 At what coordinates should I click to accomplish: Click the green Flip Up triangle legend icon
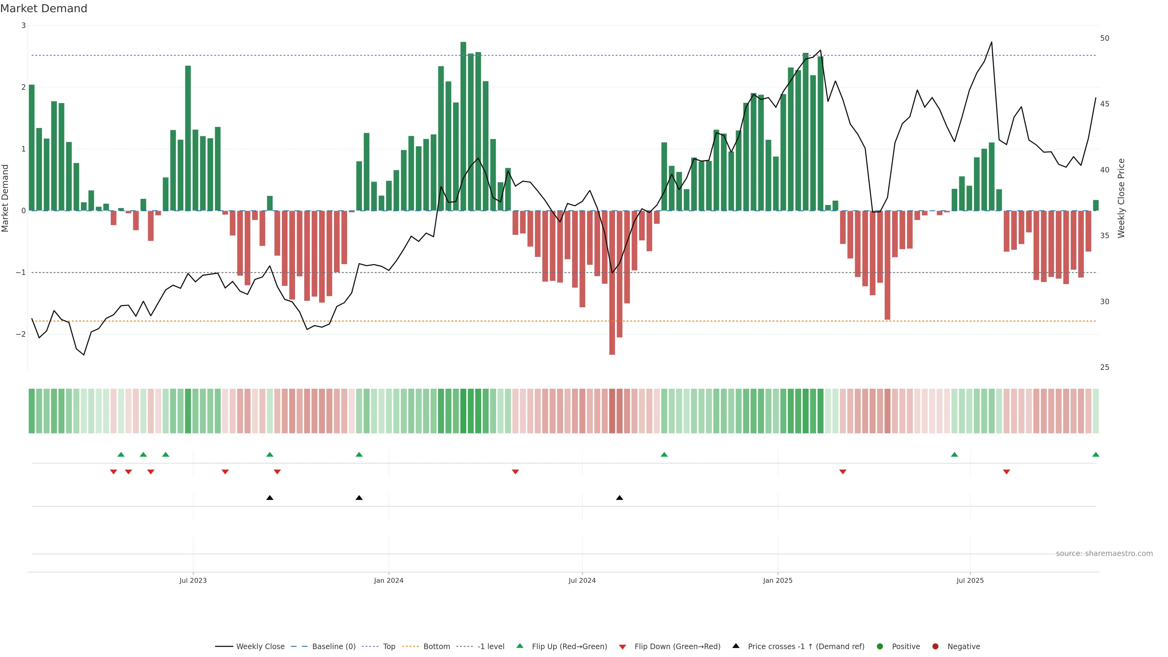(520, 646)
